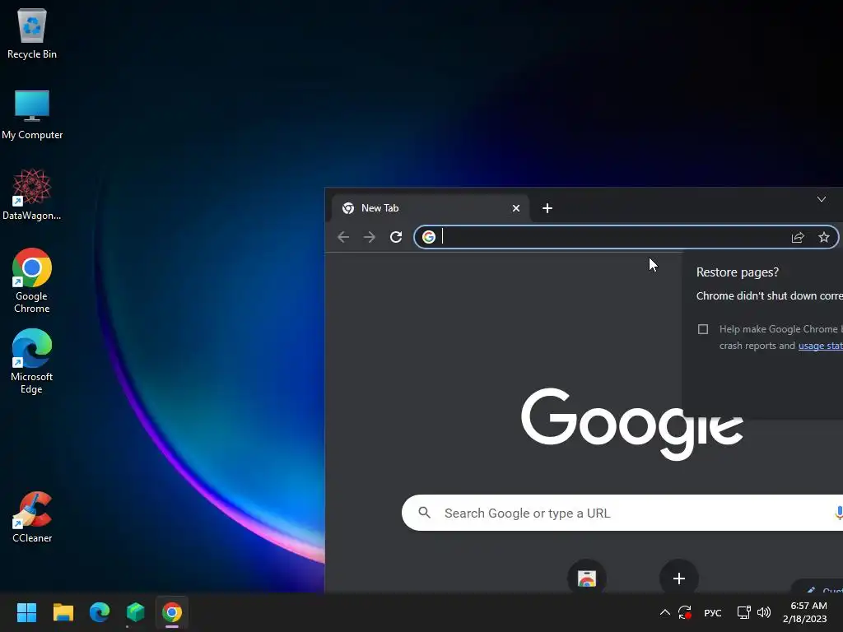Switch to the New Tab tab
Viewport: 843px width, 632px height.
pos(430,208)
